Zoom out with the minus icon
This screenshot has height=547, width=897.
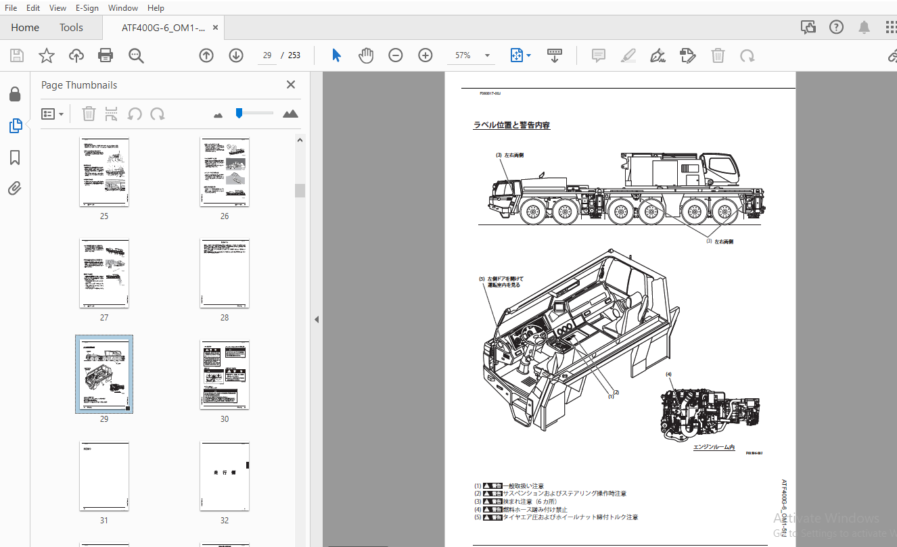[396, 55]
